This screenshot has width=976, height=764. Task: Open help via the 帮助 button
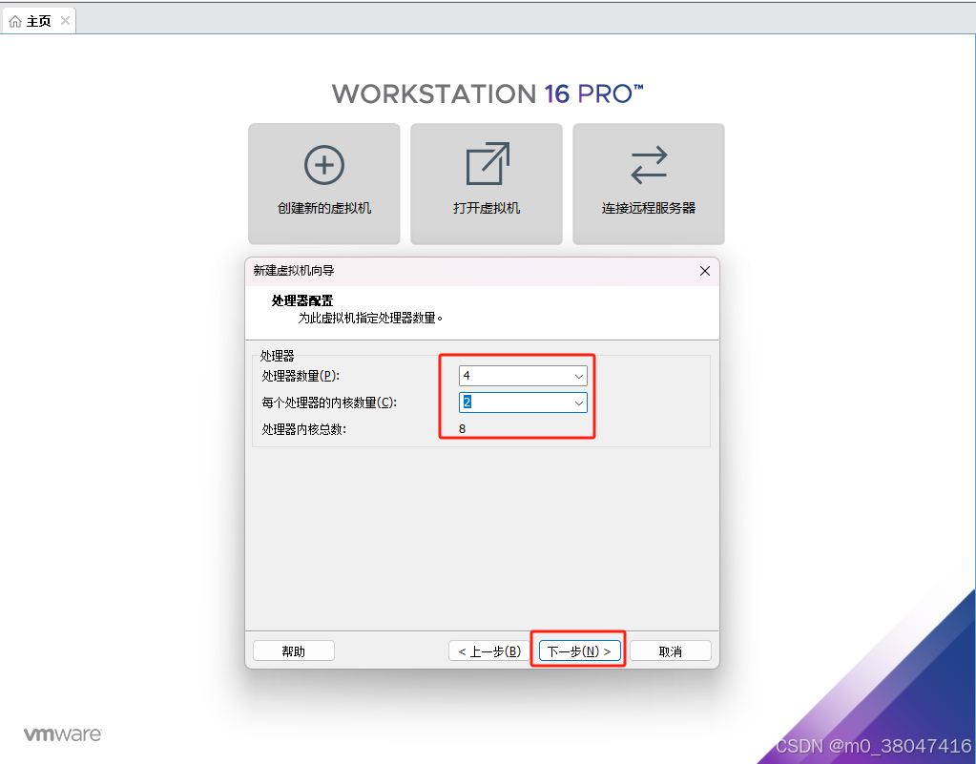(x=294, y=650)
